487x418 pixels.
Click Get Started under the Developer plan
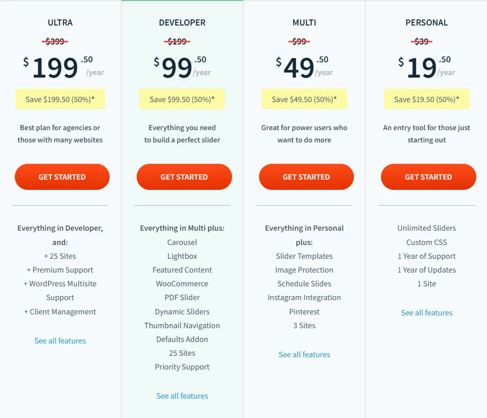pyautogui.click(x=184, y=177)
